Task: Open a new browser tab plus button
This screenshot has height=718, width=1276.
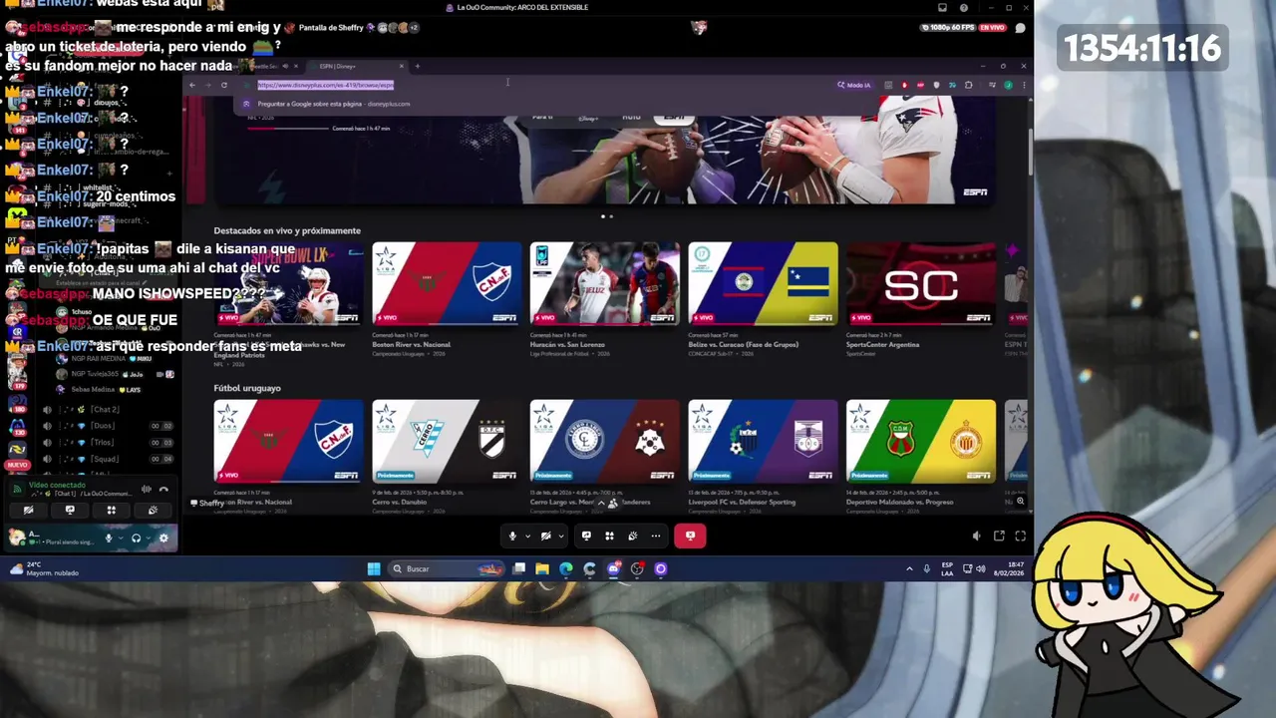Action: tap(417, 66)
